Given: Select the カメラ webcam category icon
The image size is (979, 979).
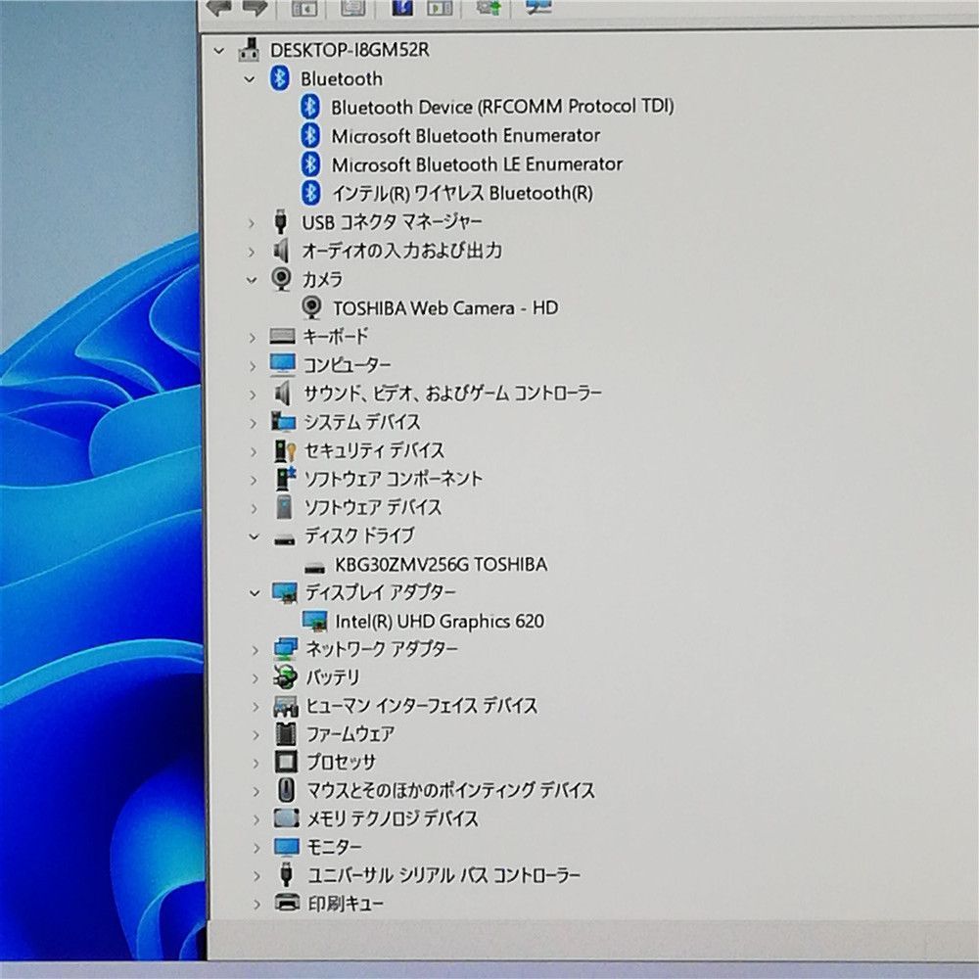Looking at the screenshot, I should [282, 278].
